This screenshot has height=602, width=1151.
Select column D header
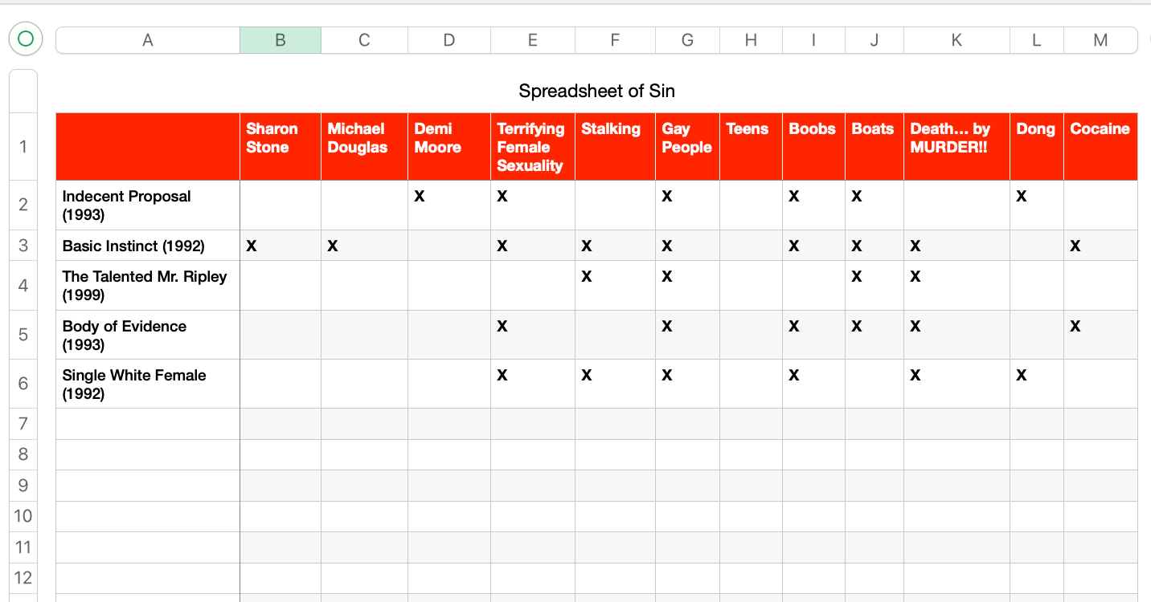(x=449, y=40)
